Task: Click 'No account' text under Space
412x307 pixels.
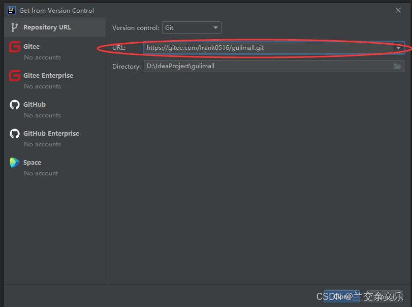Action: tap(41, 173)
